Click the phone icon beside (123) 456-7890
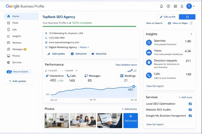Screen dimensions: 202x134 46,38
